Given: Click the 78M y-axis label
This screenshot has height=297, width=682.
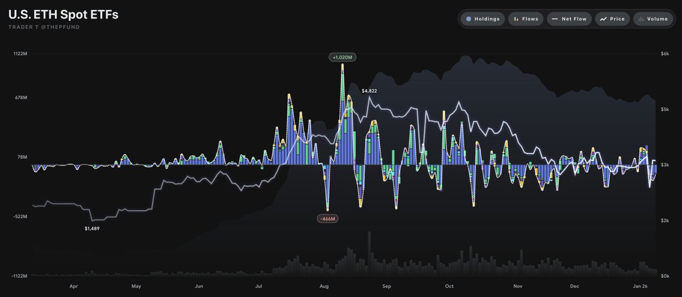Looking at the screenshot, I should (22, 157).
